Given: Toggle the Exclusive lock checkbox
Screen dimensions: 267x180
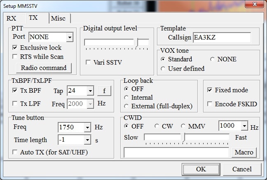Looking at the screenshot, I should (15, 47).
